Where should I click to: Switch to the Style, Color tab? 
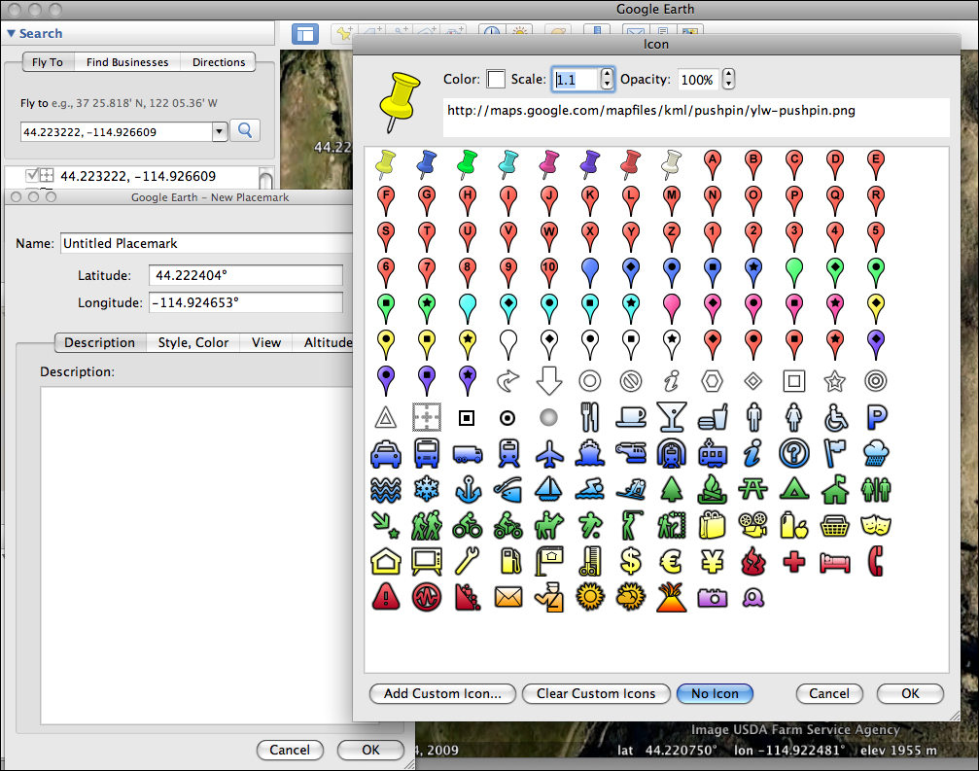coord(192,342)
